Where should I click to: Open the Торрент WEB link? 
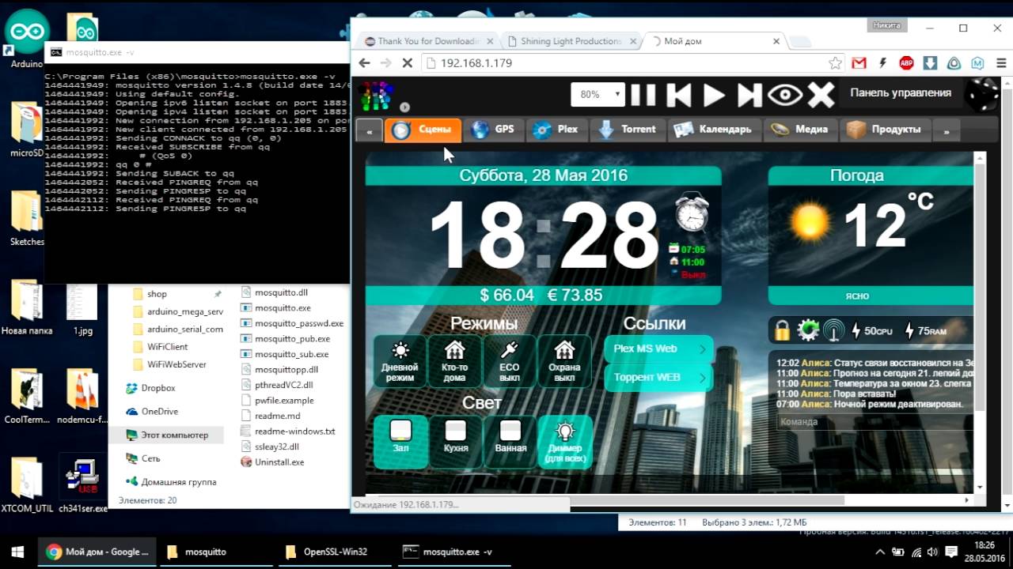[658, 378]
